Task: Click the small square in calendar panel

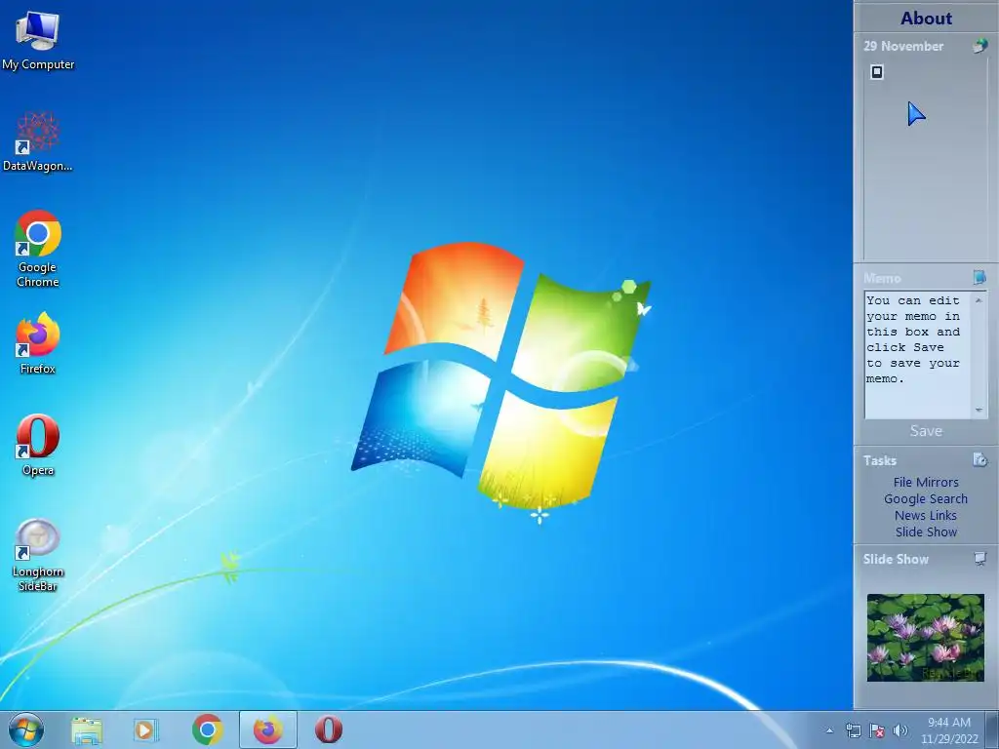Action: tap(877, 72)
